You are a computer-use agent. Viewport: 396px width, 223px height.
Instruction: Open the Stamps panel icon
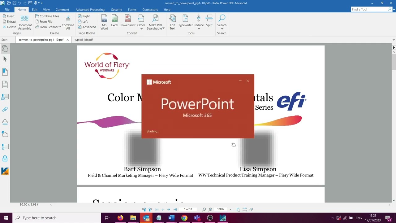click(5, 122)
